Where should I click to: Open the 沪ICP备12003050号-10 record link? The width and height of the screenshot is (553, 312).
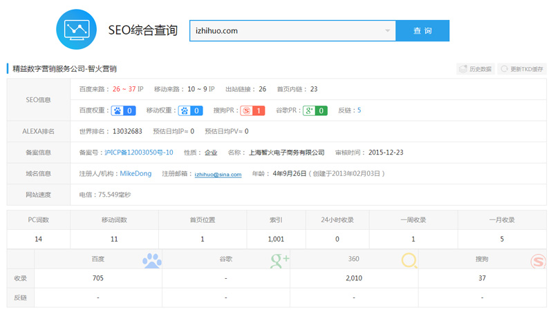(x=139, y=153)
